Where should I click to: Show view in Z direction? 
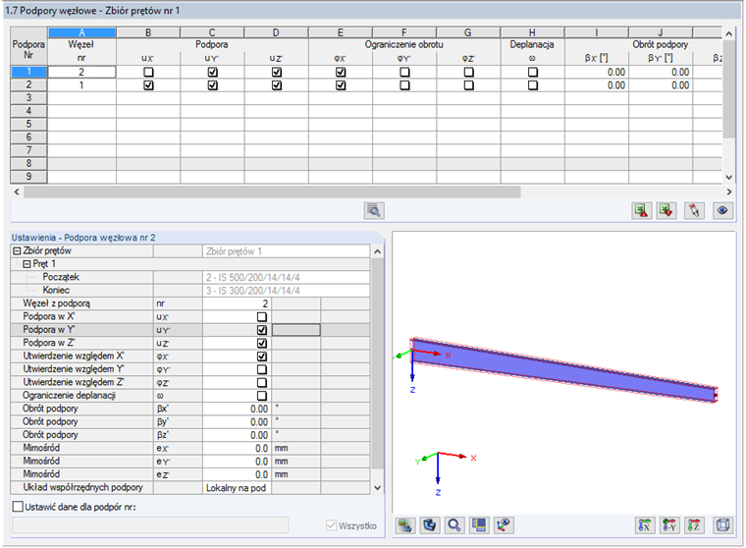pyautogui.click(x=694, y=525)
